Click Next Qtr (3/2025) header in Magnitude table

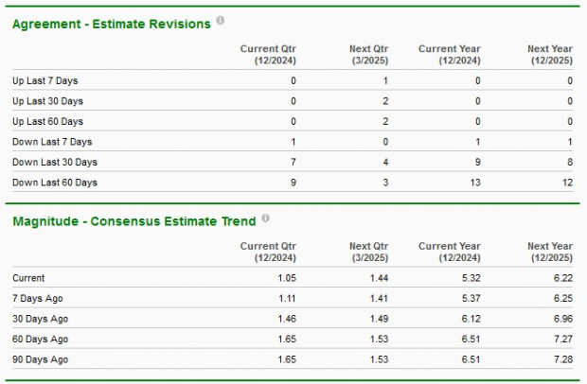coord(368,252)
